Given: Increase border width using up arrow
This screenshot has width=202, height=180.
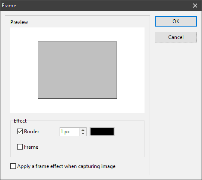Looking at the screenshot, I should tap(83, 130).
